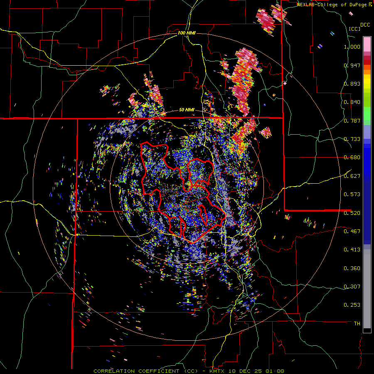Click the TH label on the legend
The width and height of the screenshot is (374, 374).
[357, 324]
